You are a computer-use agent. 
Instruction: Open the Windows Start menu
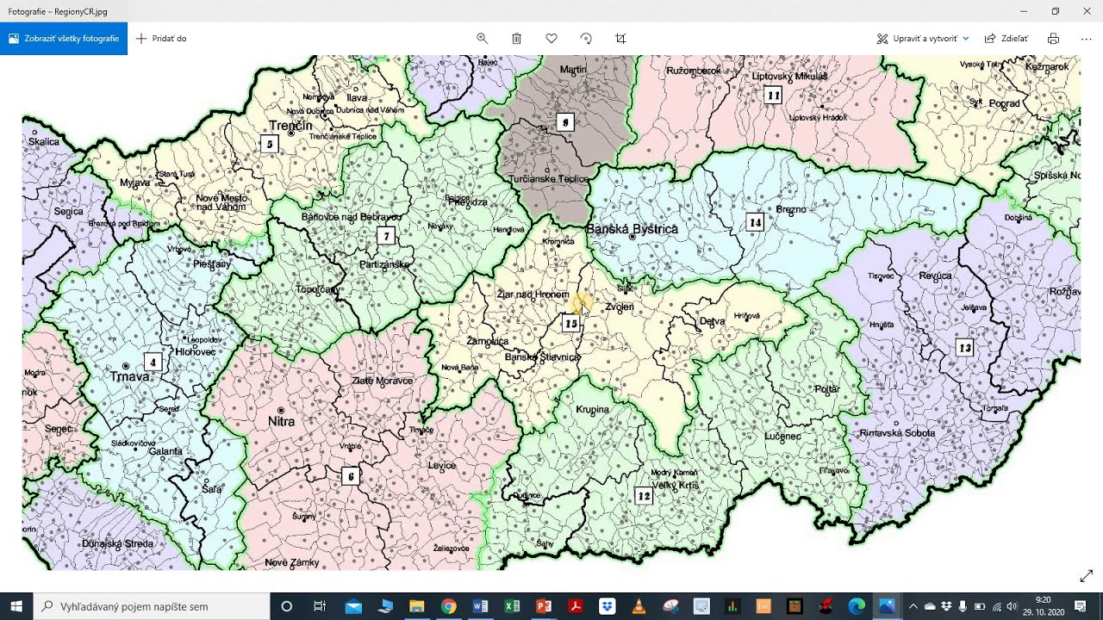[x=16, y=606]
